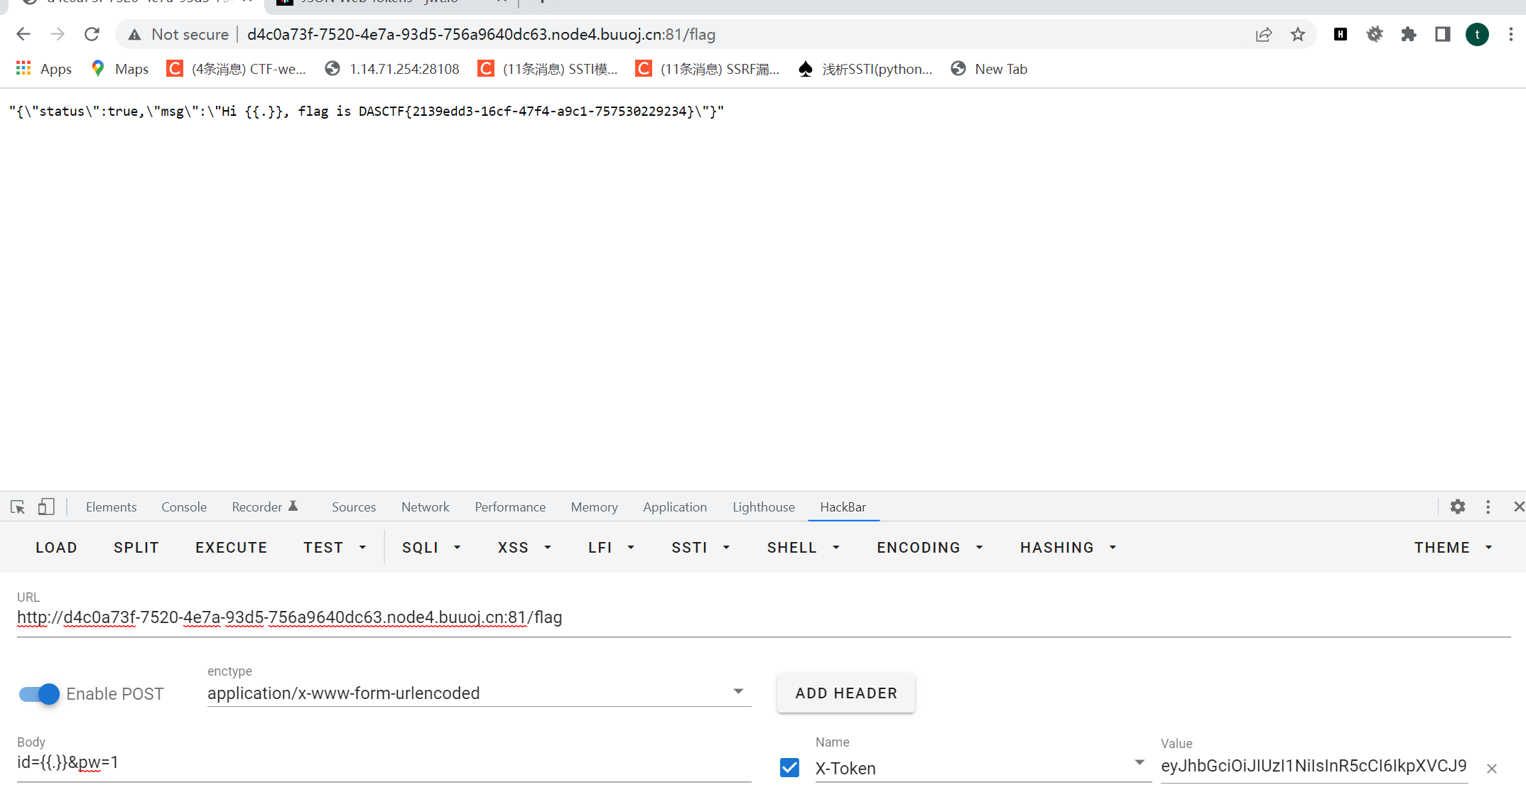Uncheck the X-Token header checkbox
Screen dimensions: 1526x812
point(789,767)
